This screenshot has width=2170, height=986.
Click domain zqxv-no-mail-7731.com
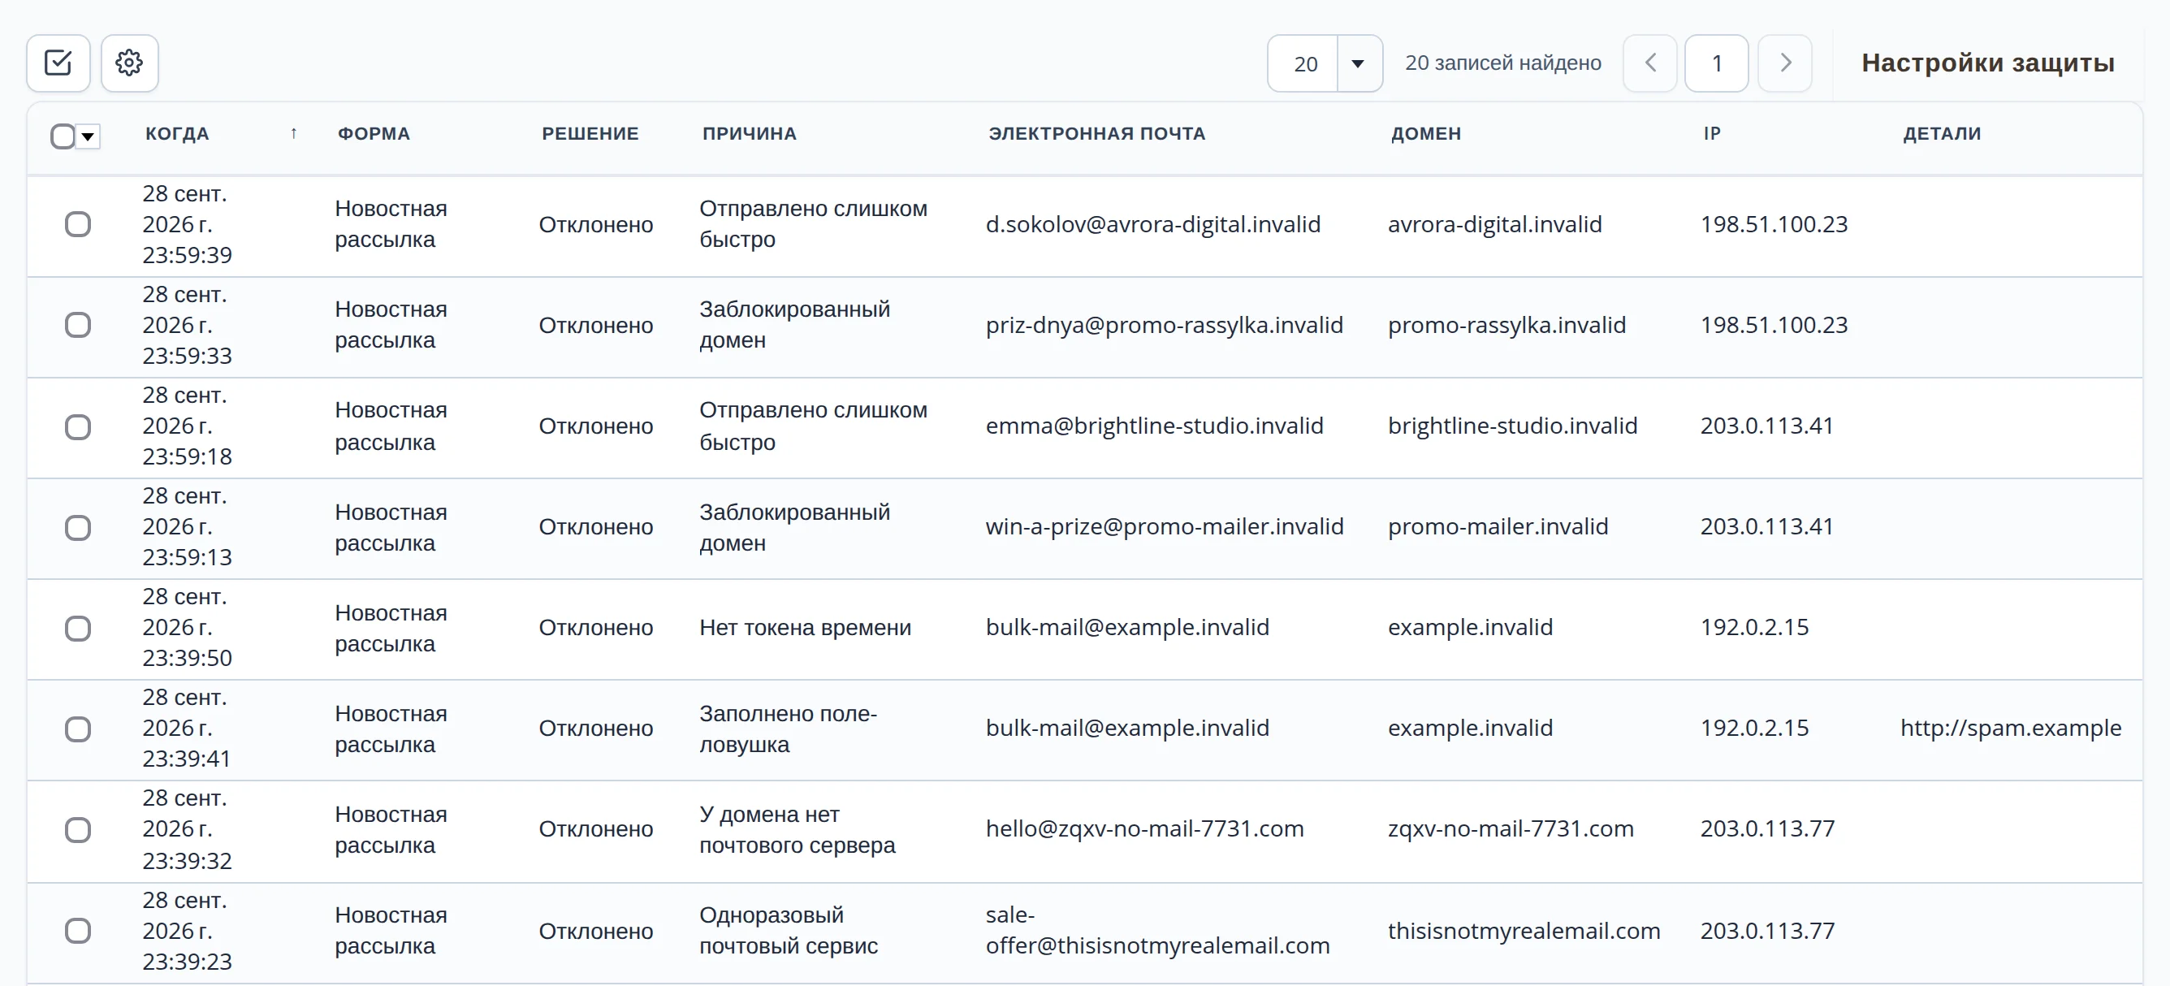[x=1511, y=828]
